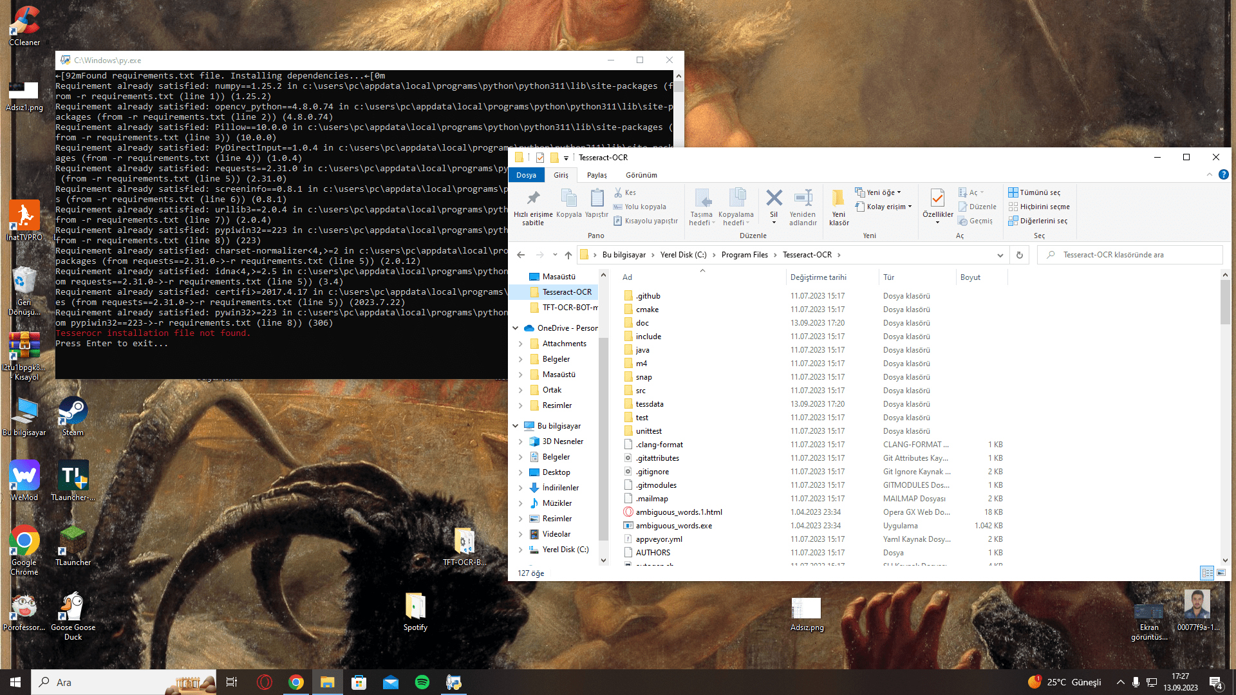This screenshot has width=1236, height=695.
Task: Select the .github folder
Action: [x=648, y=296]
